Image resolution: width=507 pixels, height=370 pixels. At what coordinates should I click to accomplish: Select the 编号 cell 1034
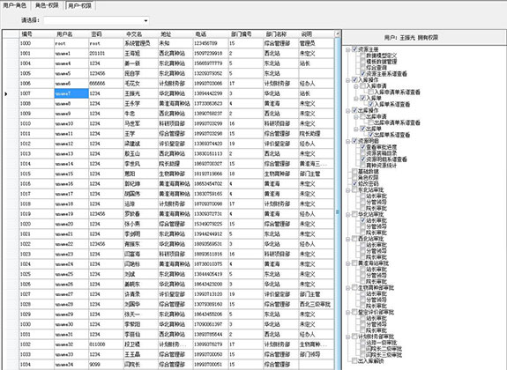(x=36, y=365)
